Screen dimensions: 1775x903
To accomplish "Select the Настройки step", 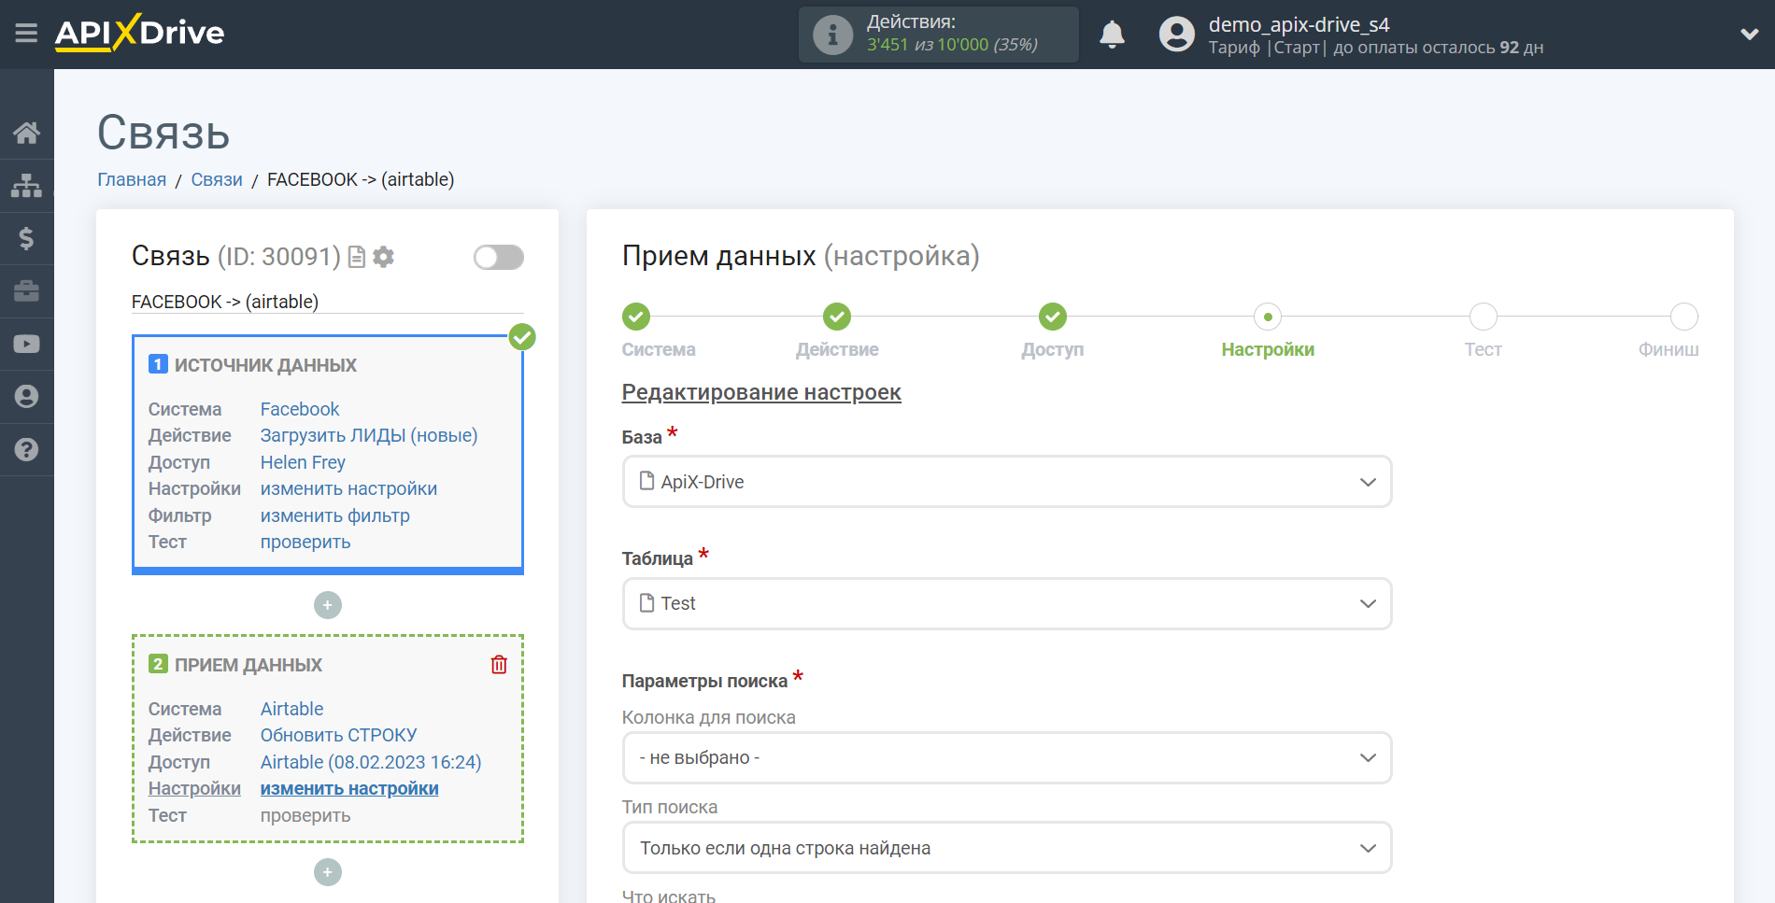I will point(1268,317).
